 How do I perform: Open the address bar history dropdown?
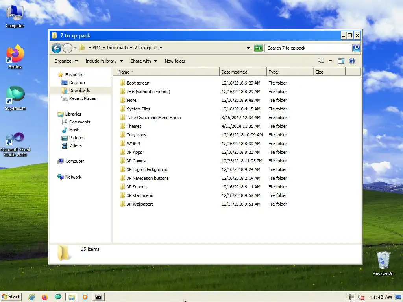(x=248, y=48)
